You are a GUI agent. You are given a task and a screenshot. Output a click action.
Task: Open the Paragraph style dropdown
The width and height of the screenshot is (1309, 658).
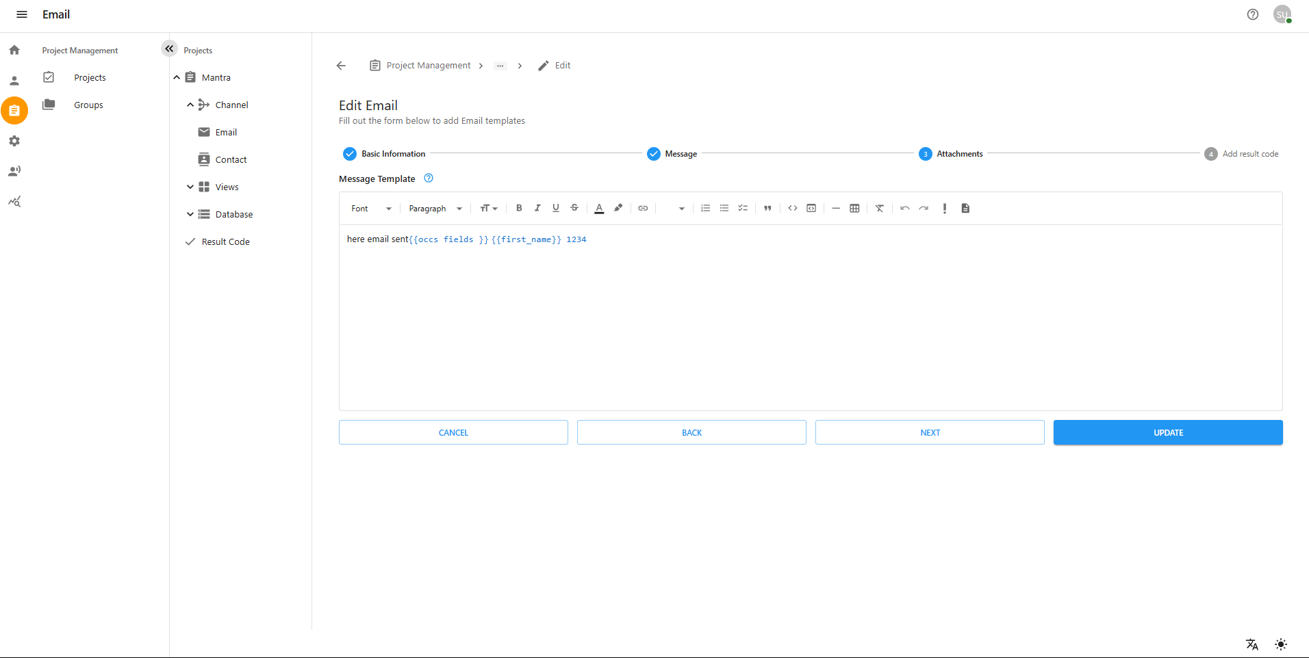pyautogui.click(x=435, y=209)
